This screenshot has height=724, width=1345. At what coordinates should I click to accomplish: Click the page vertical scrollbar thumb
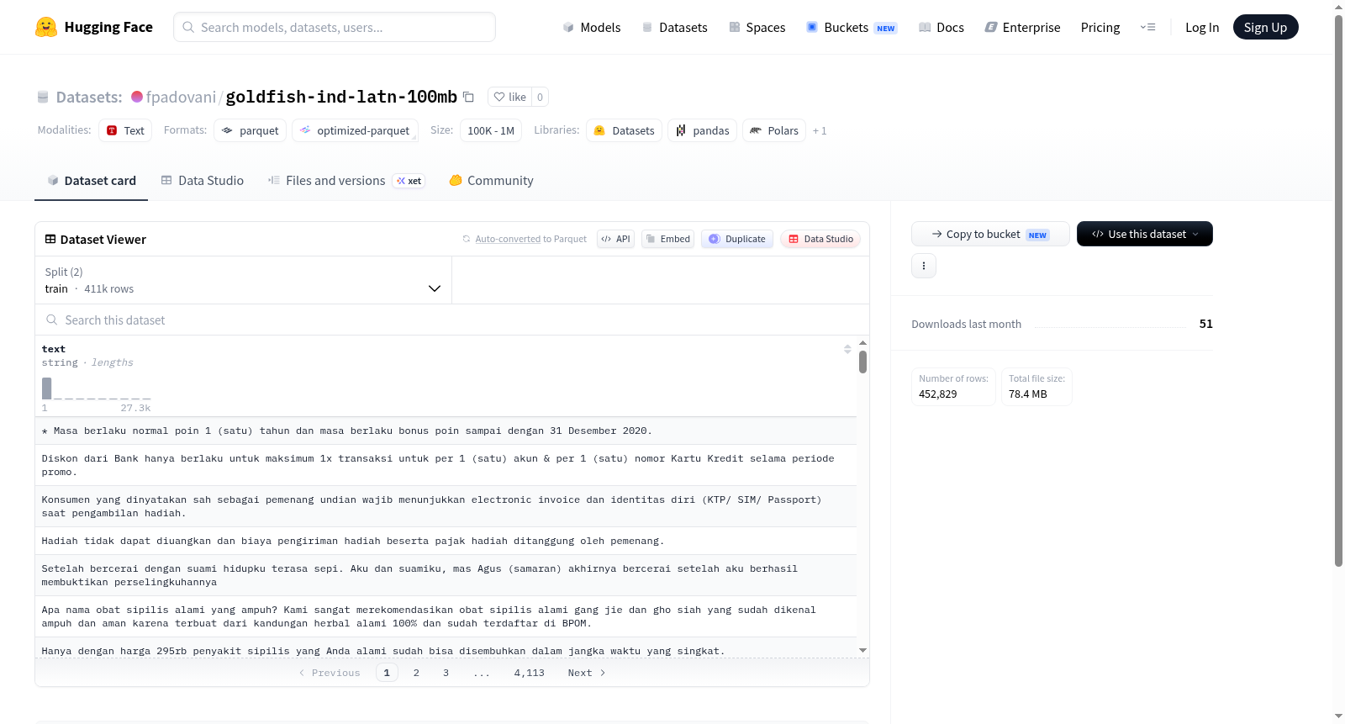pos(1338,290)
